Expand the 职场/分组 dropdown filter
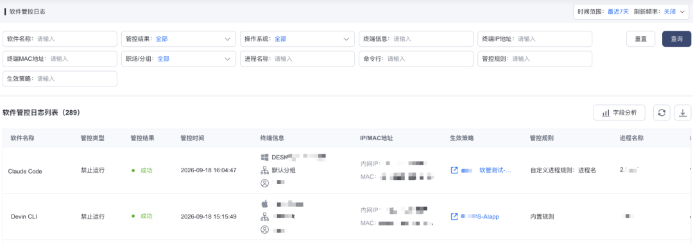This screenshot has height=244, width=693. [178, 59]
